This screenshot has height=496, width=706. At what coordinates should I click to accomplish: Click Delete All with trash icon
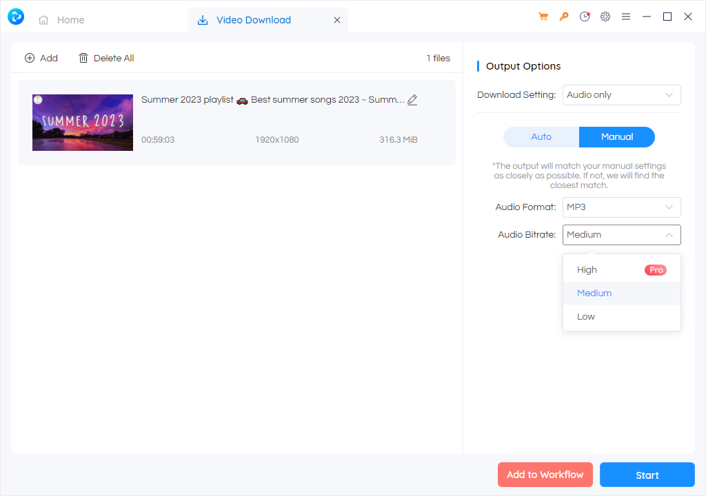[x=106, y=59]
